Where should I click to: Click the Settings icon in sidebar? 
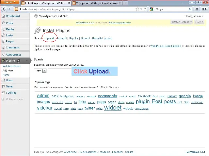click(3, 92)
